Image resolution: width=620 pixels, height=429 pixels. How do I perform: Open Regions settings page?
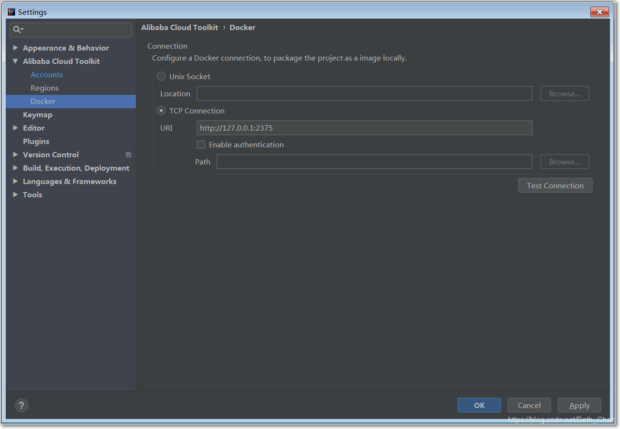pyautogui.click(x=44, y=88)
